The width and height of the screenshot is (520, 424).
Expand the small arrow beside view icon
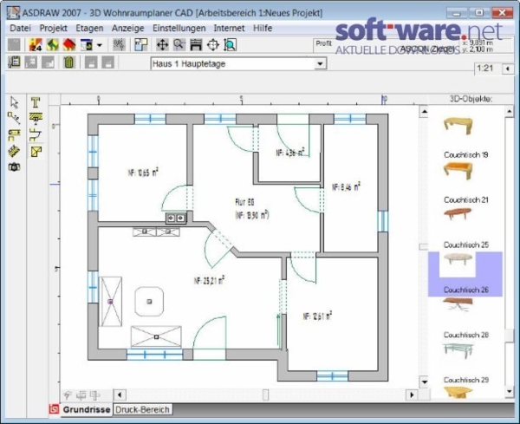point(100,45)
